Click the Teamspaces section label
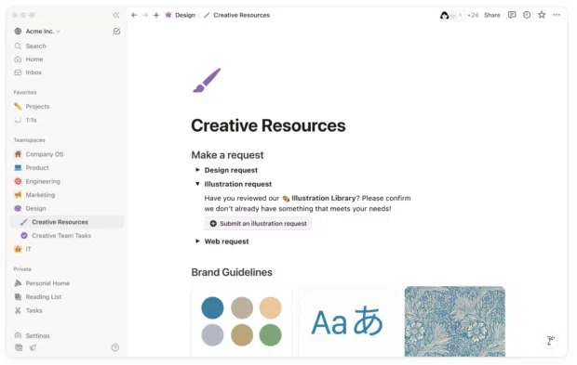This screenshot has width=577, height=365. tap(30, 140)
